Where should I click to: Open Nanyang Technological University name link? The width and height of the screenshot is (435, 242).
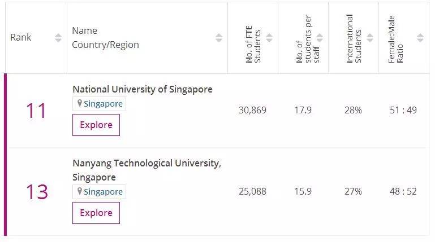[147, 163]
